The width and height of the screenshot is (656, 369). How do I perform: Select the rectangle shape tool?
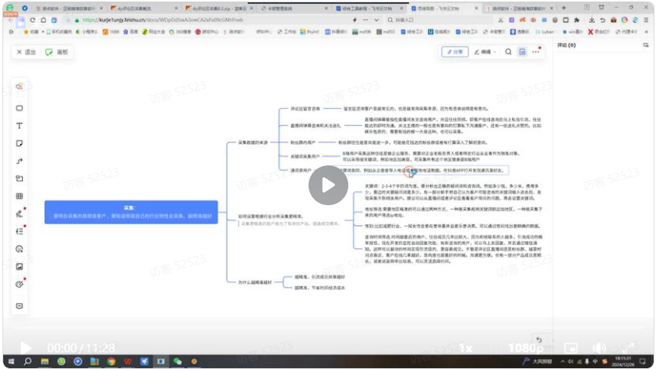(x=20, y=108)
